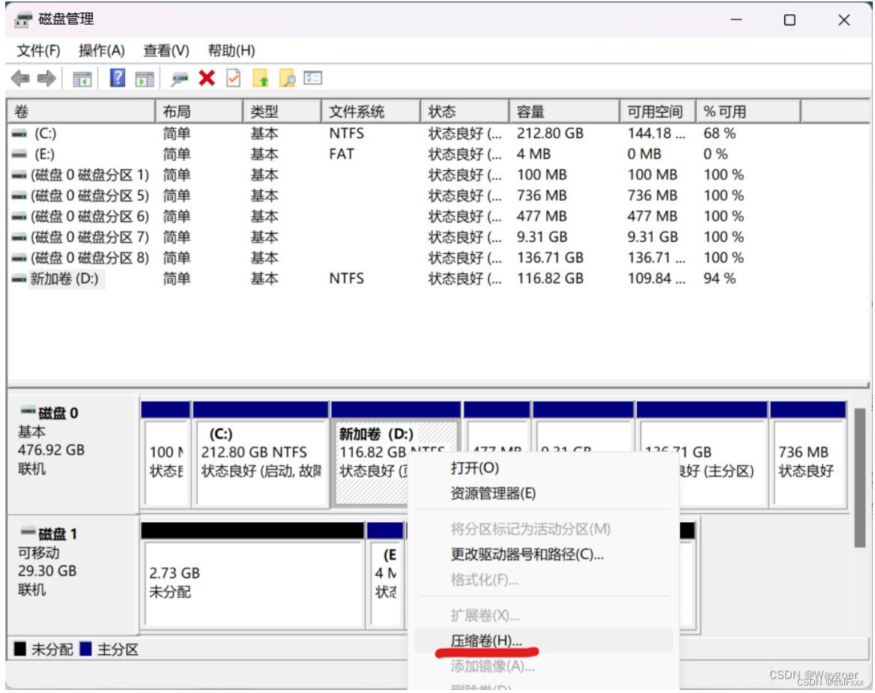This screenshot has width=875, height=693.
Task: Open the blue question mark Help icon
Action: [x=117, y=78]
